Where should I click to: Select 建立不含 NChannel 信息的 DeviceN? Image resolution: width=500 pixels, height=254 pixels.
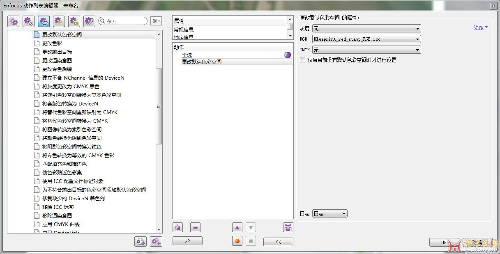point(83,78)
